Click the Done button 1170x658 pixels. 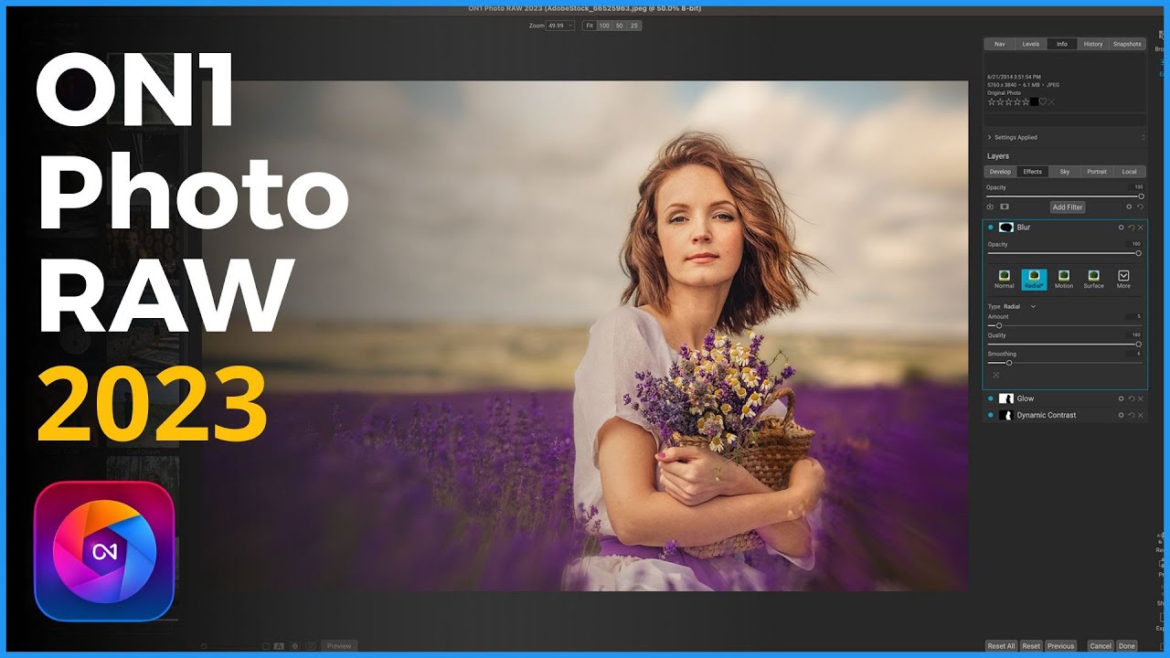coord(1127,646)
